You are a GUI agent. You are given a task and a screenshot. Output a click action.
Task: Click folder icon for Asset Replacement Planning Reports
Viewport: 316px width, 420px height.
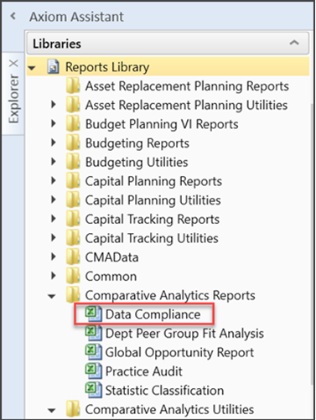(x=73, y=86)
